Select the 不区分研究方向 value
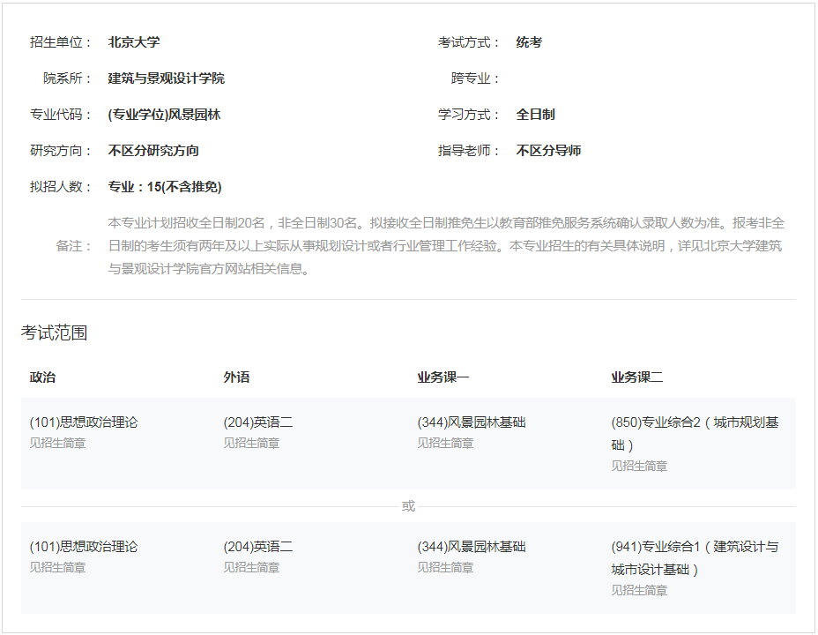 click(x=153, y=151)
